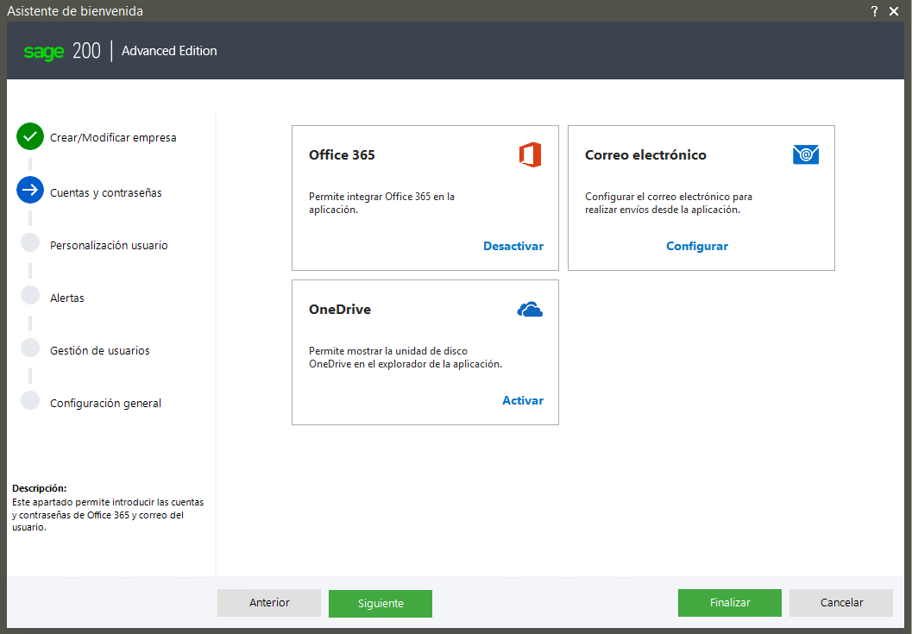Click the Sage 200 logo
Screen dimensions: 912x634
coord(62,51)
